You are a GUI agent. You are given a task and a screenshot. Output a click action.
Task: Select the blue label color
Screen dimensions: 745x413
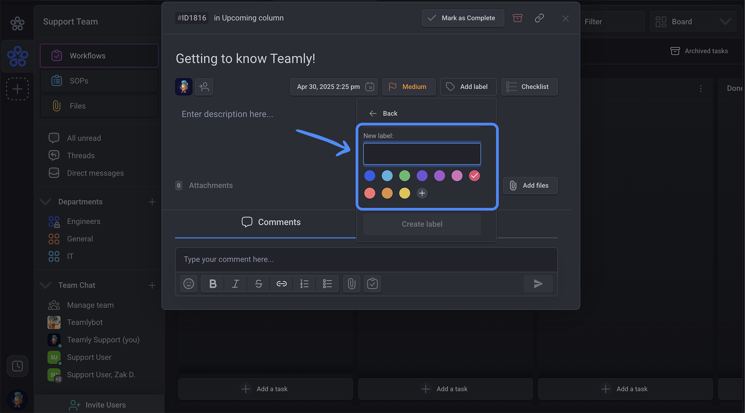pyautogui.click(x=370, y=176)
